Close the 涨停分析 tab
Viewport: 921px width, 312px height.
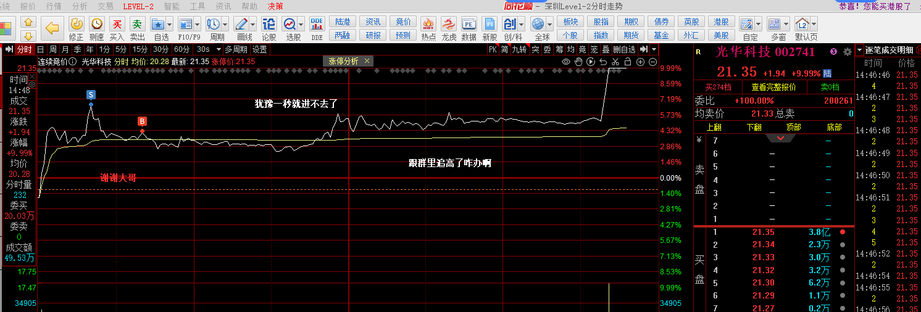click(367, 61)
